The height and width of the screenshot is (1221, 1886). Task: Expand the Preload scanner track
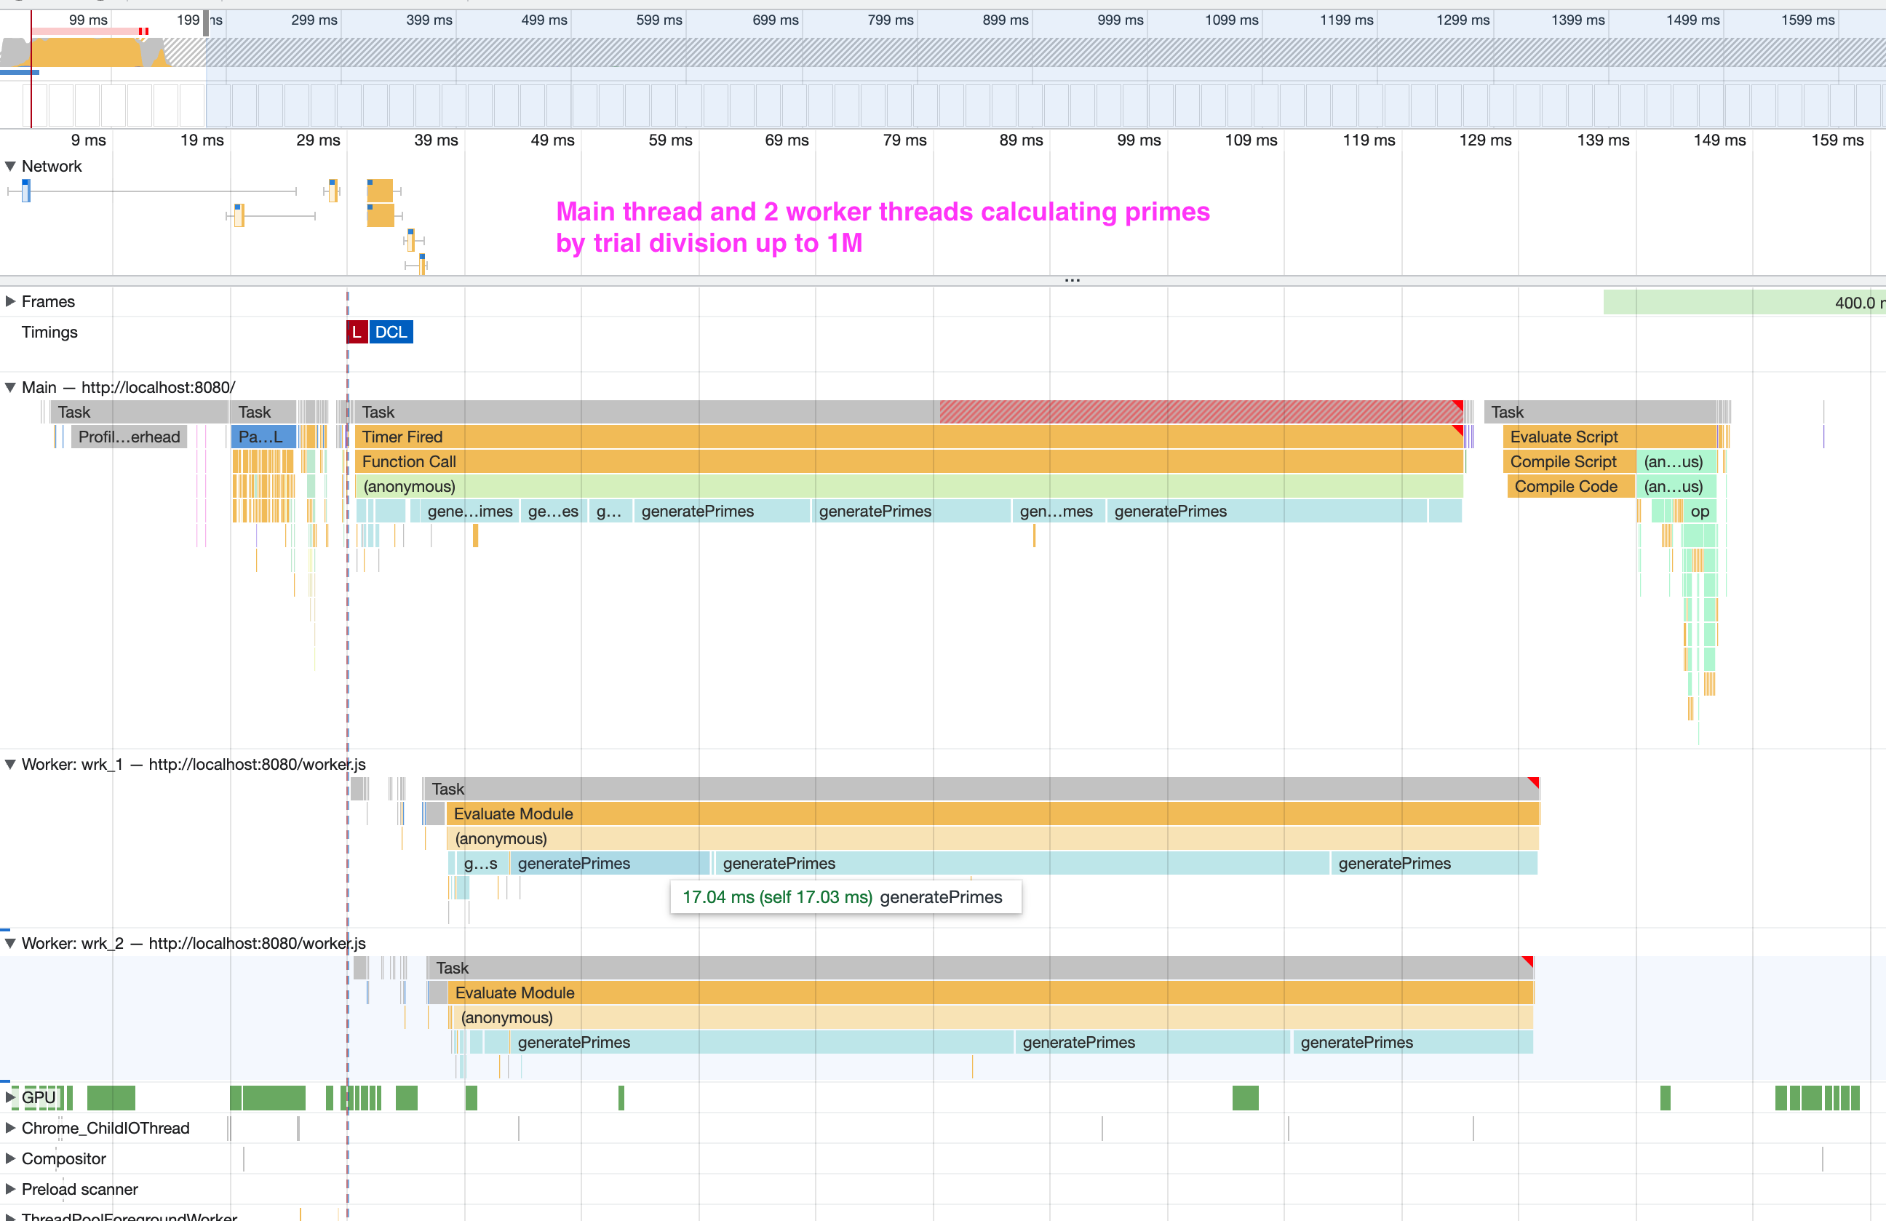tap(10, 1188)
